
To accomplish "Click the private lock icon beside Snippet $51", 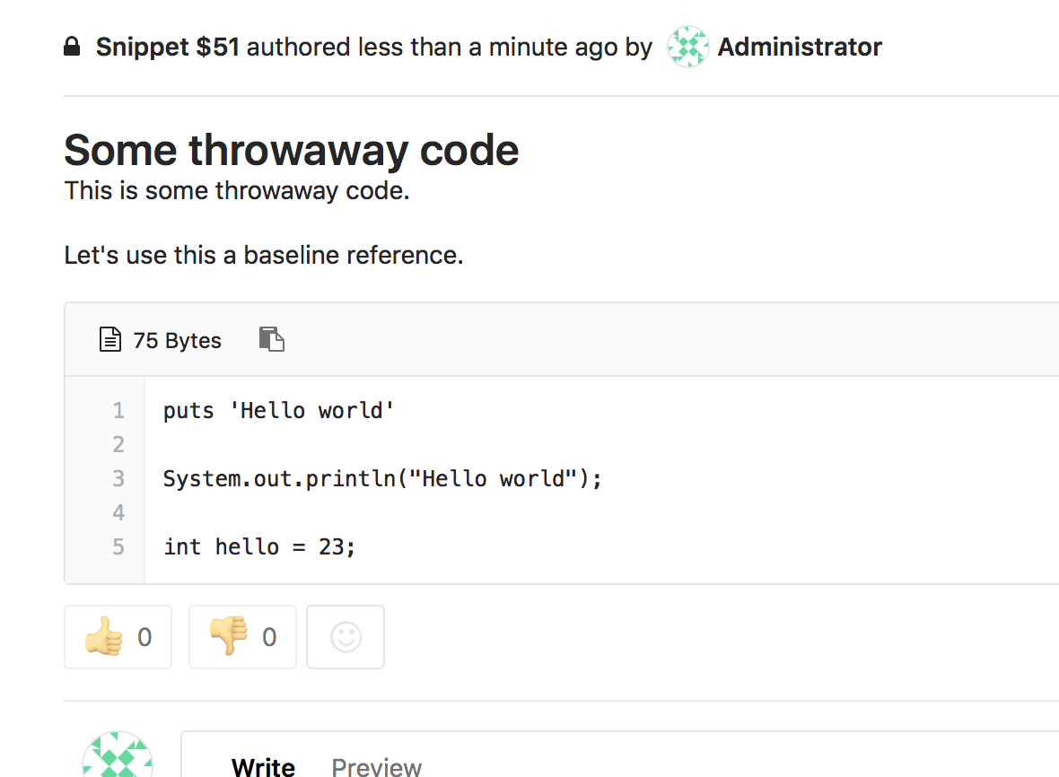I will coord(73,48).
